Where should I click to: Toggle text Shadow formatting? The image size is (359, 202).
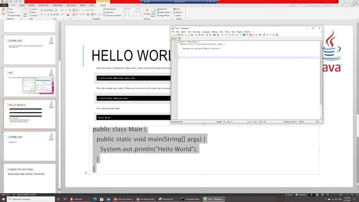51,15
